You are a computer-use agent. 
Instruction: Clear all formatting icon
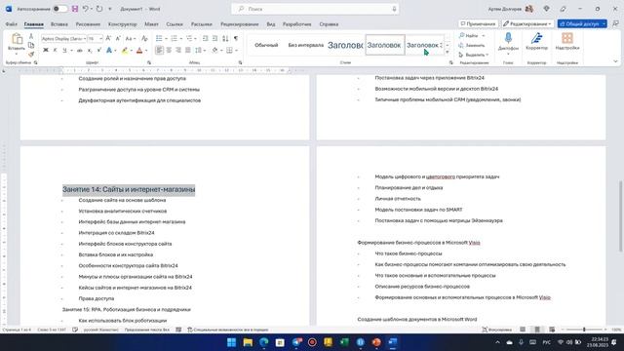pyautogui.click(x=144, y=39)
